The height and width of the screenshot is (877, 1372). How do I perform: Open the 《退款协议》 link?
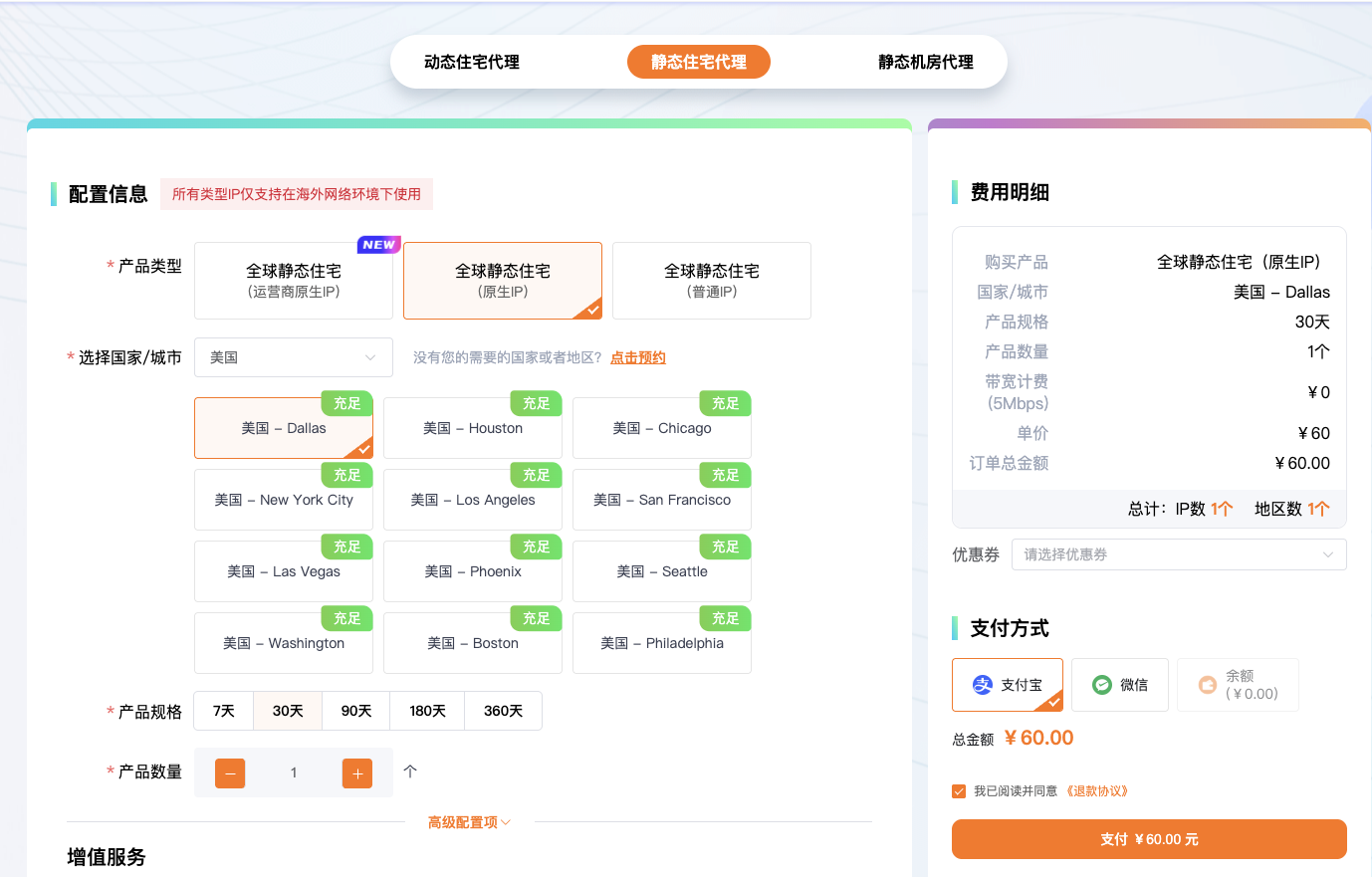1096,791
